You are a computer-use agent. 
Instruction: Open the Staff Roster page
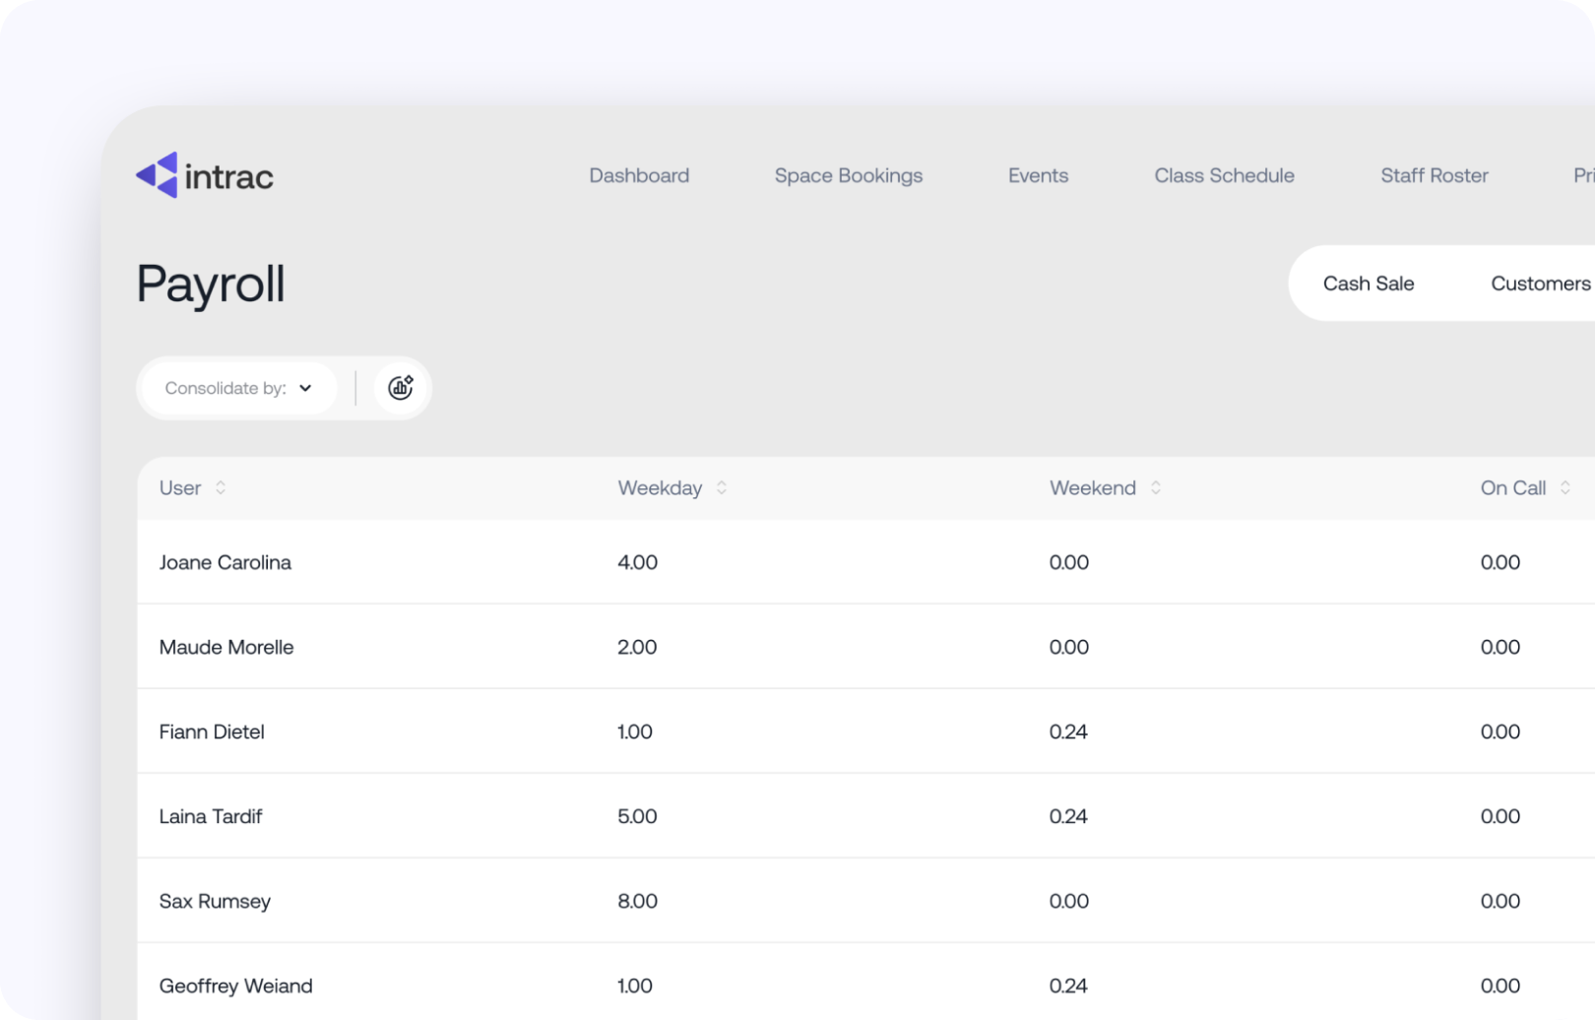(1435, 175)
